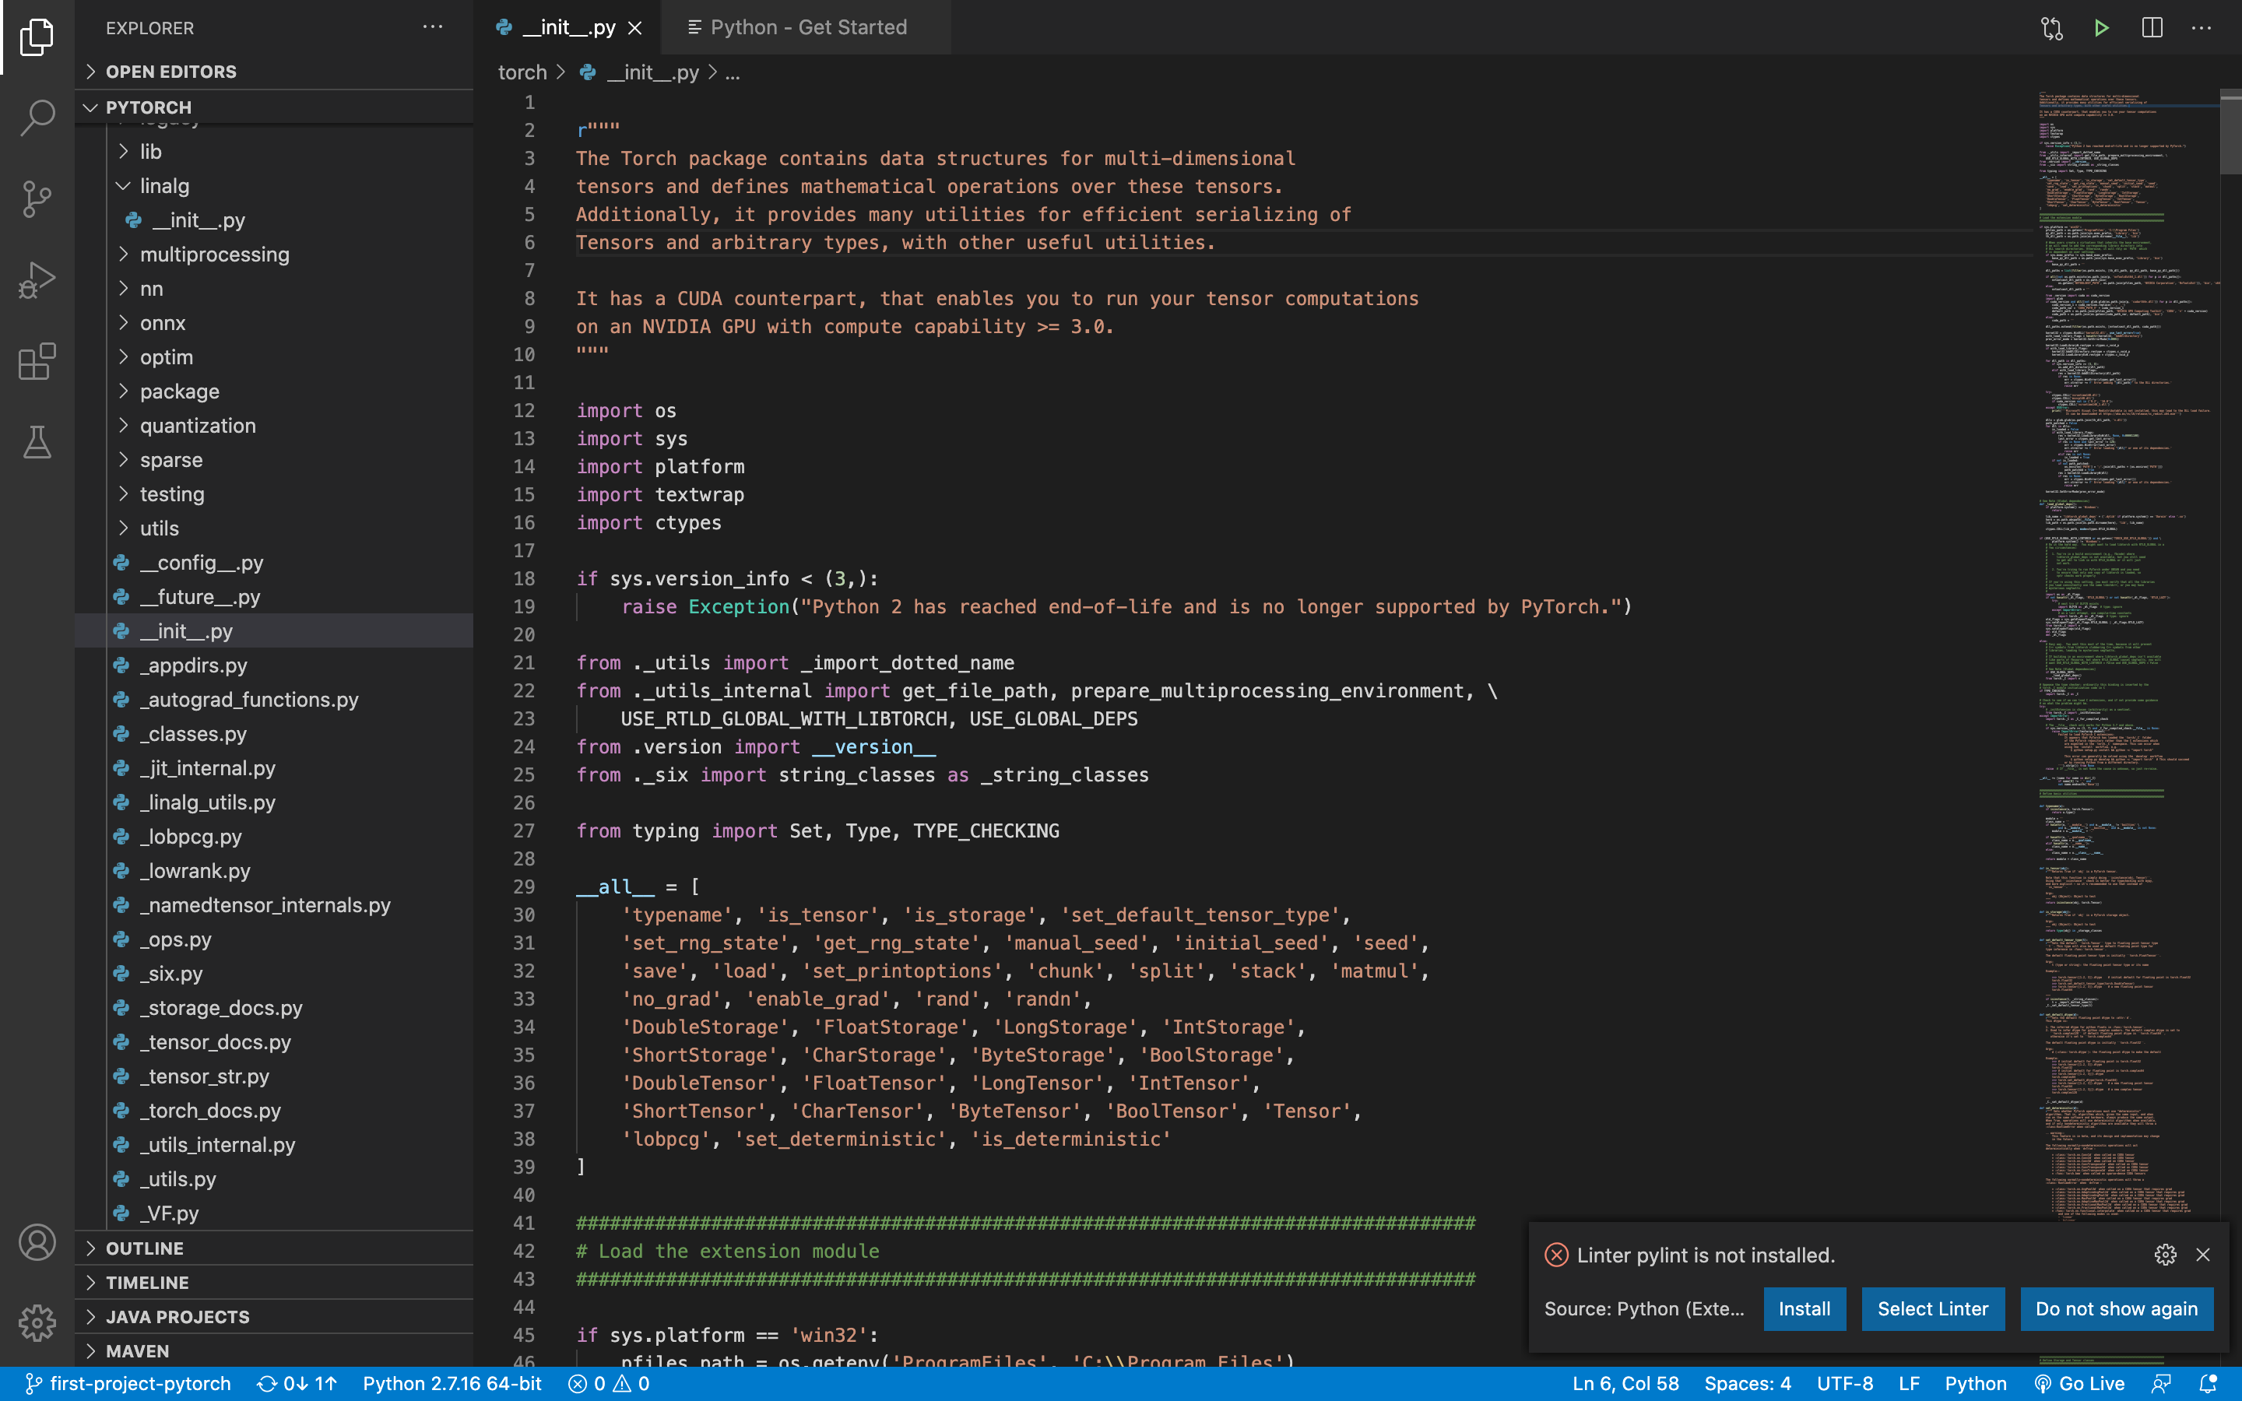Image resolution: width=2242 pixels, height=1401 pixels.
Task: Open the Search view icon
Action: 37,118
